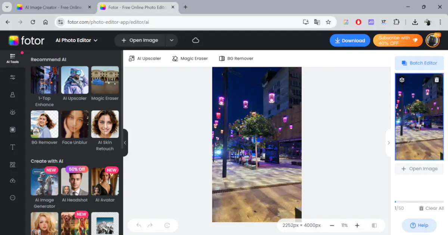Open the More circle sidebar icon

[x=13, y=198]
